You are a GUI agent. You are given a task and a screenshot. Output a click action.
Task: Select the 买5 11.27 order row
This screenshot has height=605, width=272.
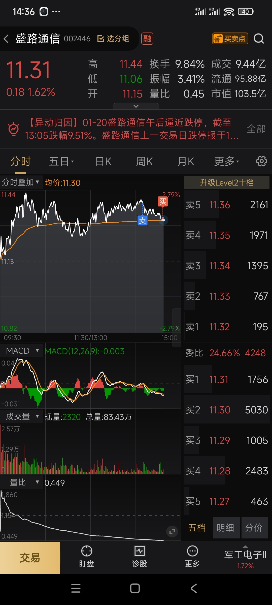tap(226, 501)
